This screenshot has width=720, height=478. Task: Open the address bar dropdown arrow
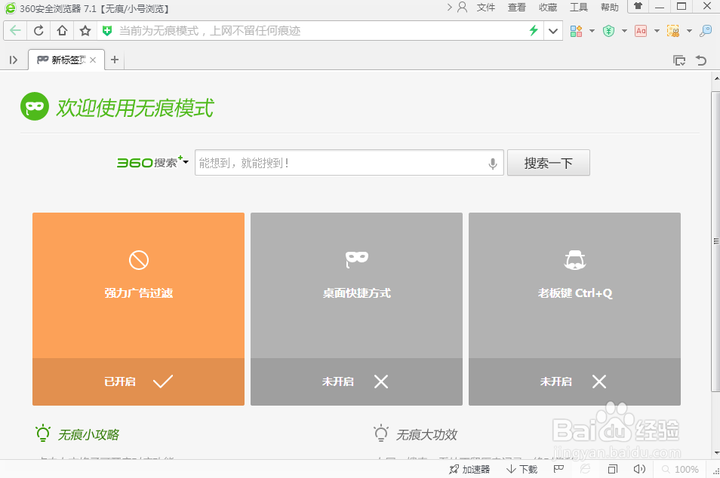point(553,31)
